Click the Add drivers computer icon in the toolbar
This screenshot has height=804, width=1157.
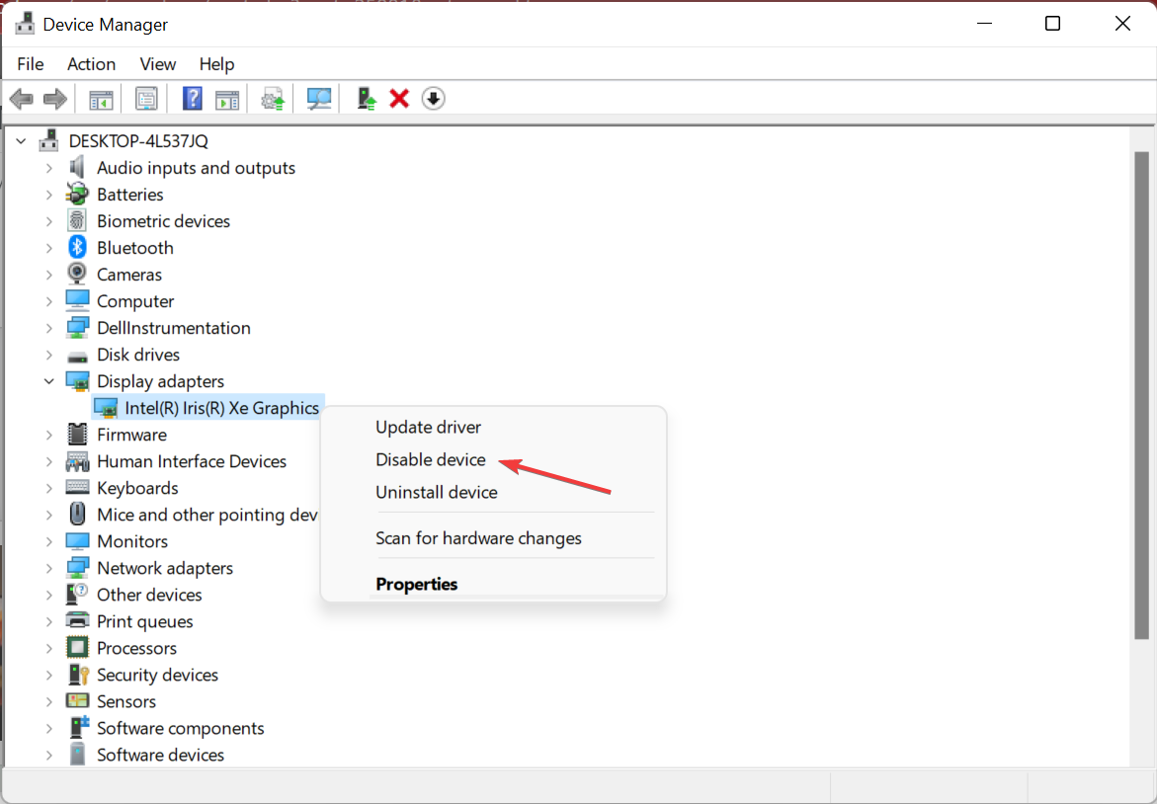pyautogui.click(x=366, y=99)
